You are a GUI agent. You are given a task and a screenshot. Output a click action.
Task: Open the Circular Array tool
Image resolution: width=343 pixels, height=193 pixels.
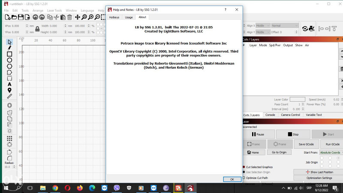(9, 145)
